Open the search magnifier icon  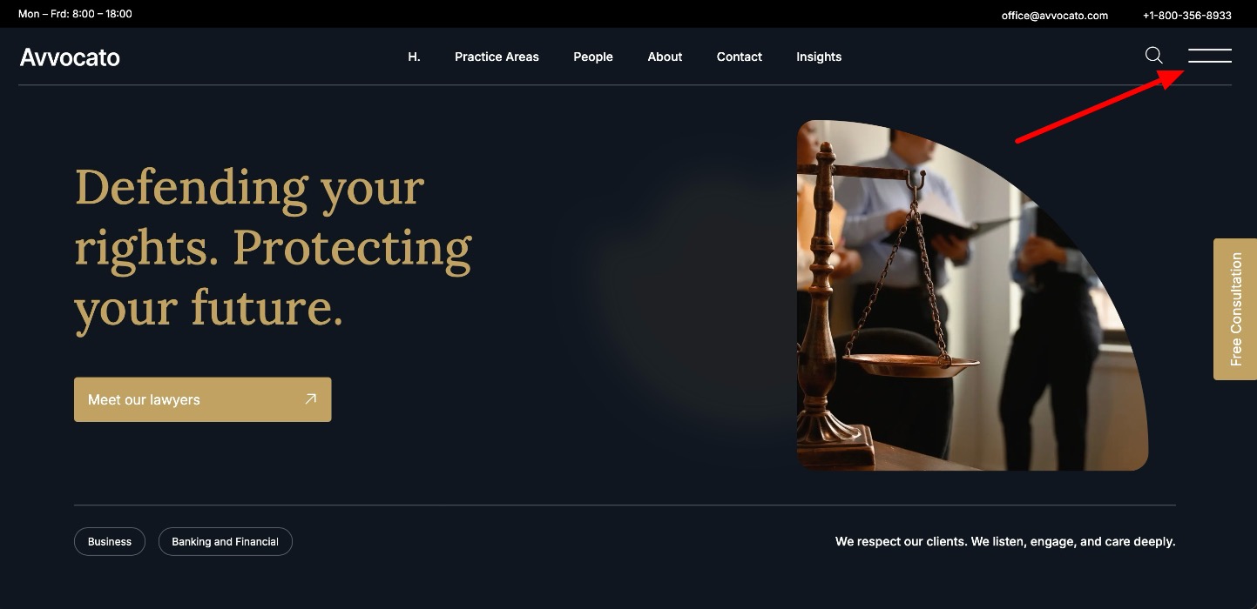(1153, 56)
